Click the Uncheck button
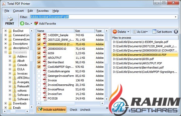The image size is (181, 116). (85, 110)
